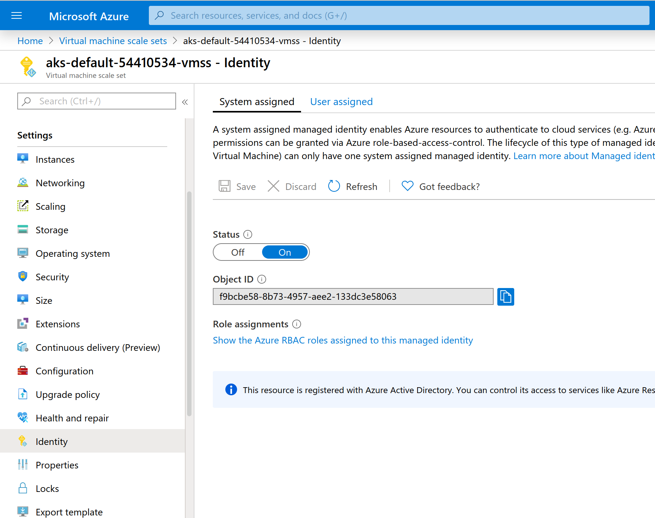Switch to the User assigned tab
The image size is (655, 518).
point(341,102)
